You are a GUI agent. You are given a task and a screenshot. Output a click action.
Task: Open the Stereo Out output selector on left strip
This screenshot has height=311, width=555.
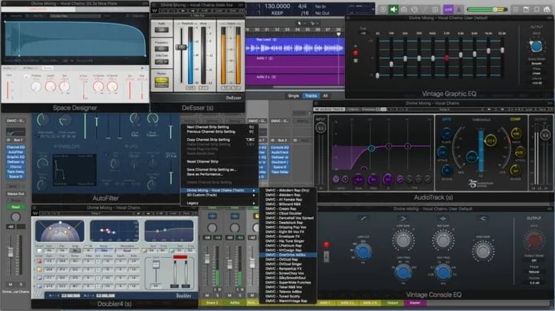click(16, 194)
